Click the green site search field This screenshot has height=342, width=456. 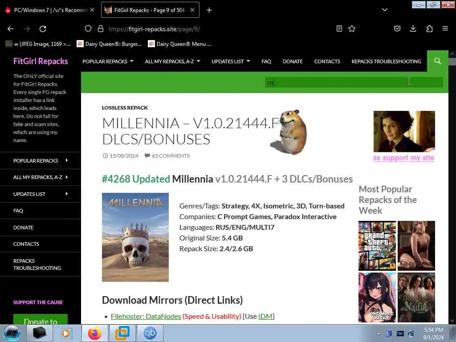point(354,82)
